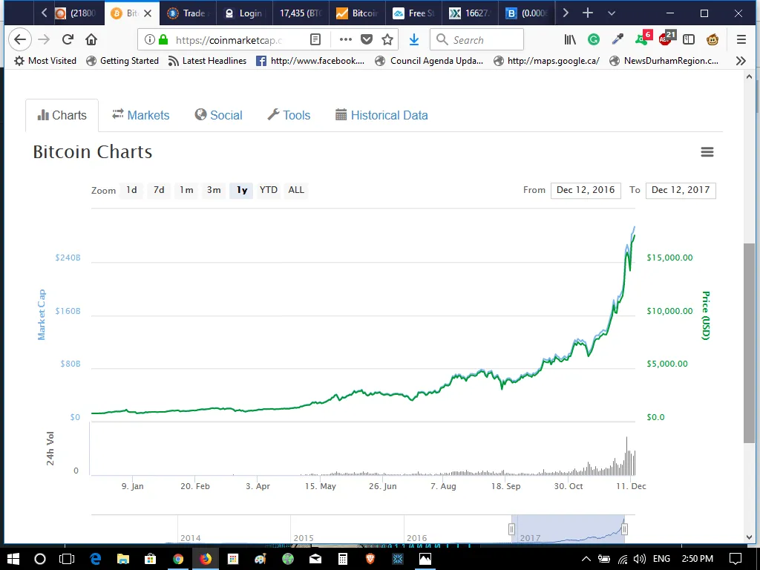Activate the eyedropper color picker extension

coord(617,40)
